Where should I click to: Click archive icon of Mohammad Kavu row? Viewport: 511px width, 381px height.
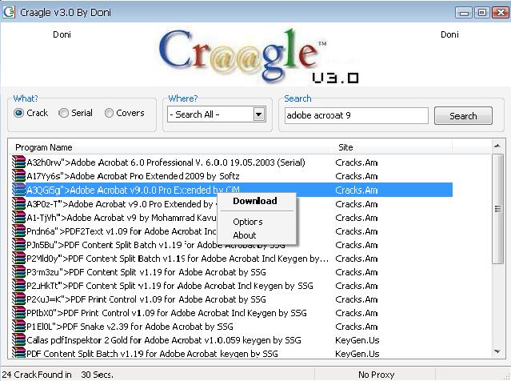click(x=18, y=218)
